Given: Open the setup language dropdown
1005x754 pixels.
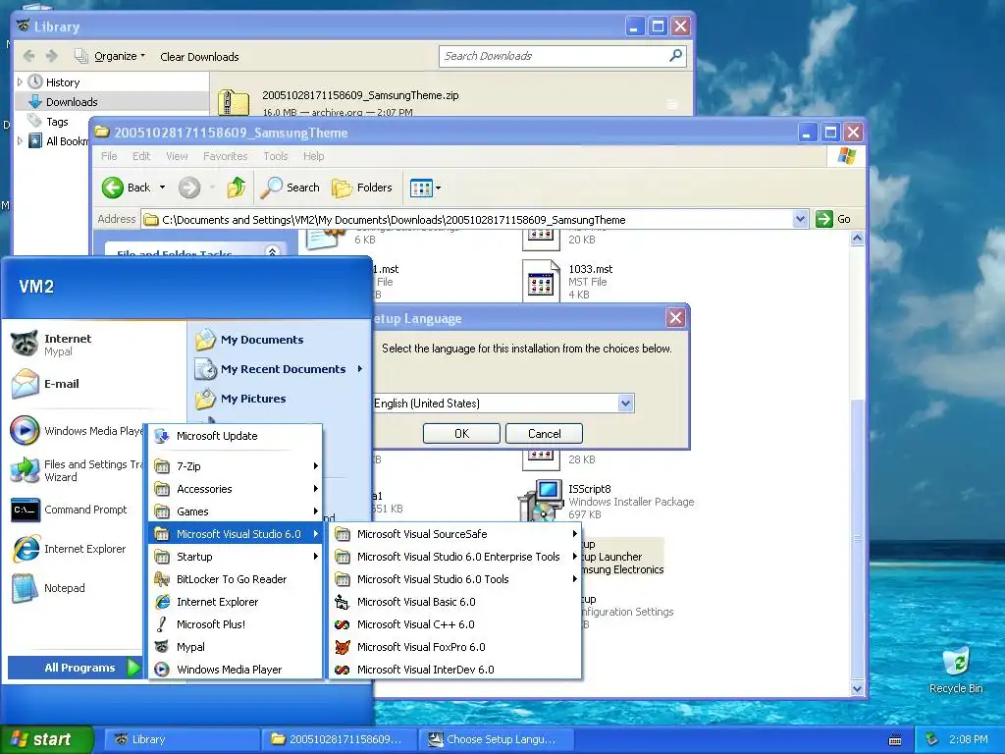Looking at the screenshot, I should tap(625, 404).
